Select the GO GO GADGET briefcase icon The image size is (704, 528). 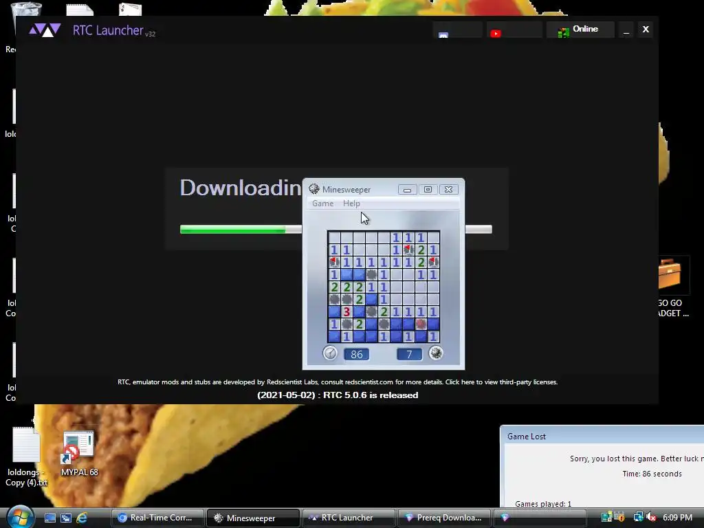coord(672,287)
